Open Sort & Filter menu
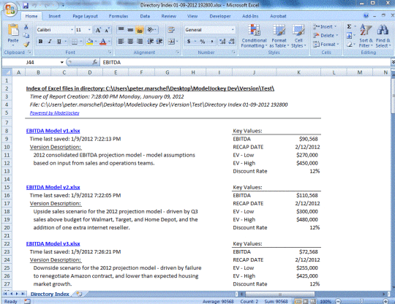Screen dimensions: 395x304 (x=366, y=36)
